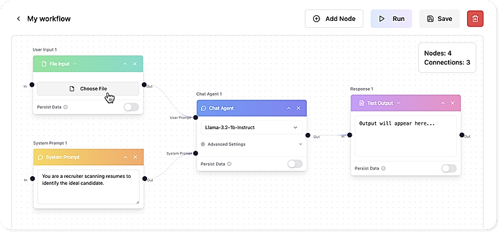Click the File Input node's Out port
This screenshot has width=500, height=233.
pyautogui.click(x=144, y=85)
